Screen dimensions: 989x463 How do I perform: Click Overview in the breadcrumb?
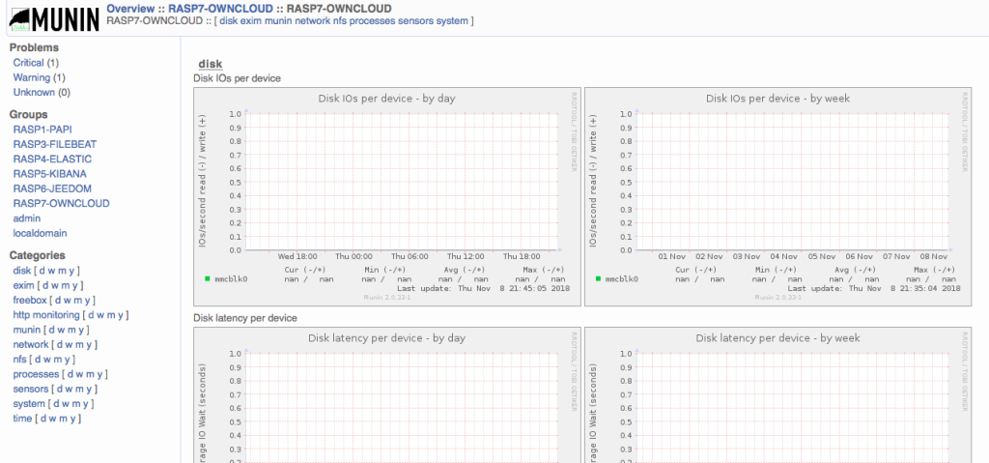click(x=129, y=9)
